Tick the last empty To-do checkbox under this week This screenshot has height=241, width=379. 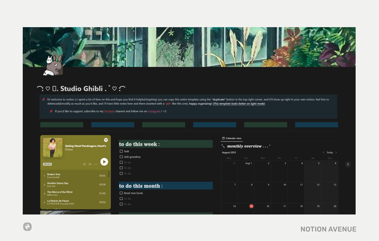click(x=121, y=173)
